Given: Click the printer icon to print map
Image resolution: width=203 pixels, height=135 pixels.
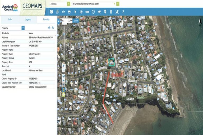Looking at the screenshot, I should [69, 12].
